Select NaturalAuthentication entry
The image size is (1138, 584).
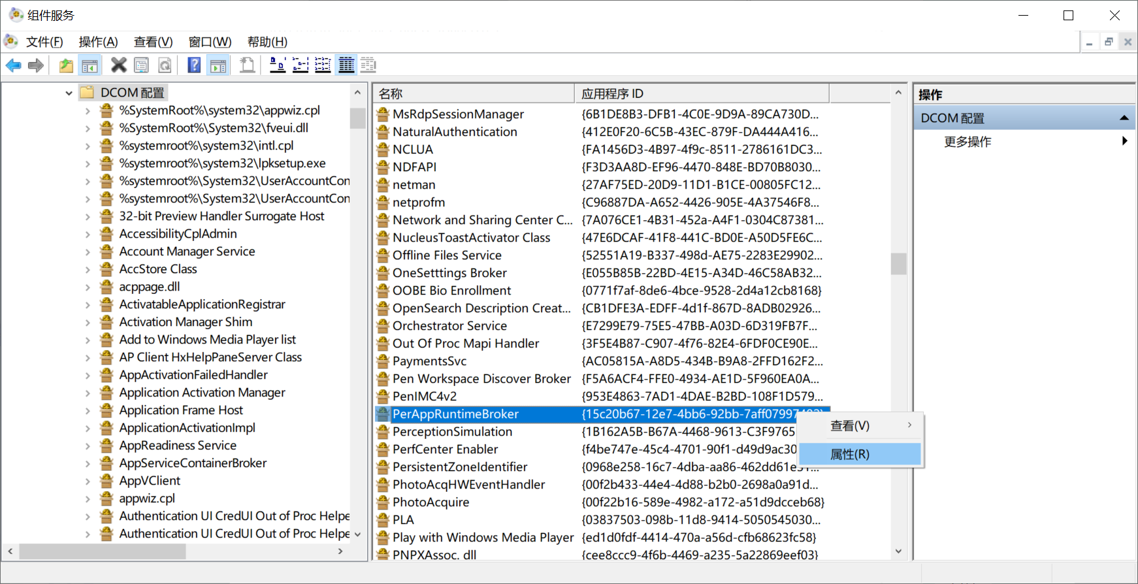455,132
